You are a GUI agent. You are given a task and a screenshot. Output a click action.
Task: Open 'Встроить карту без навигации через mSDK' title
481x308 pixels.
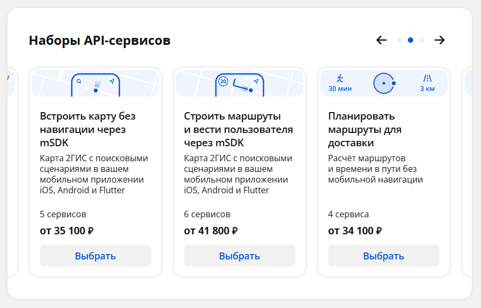88,130
